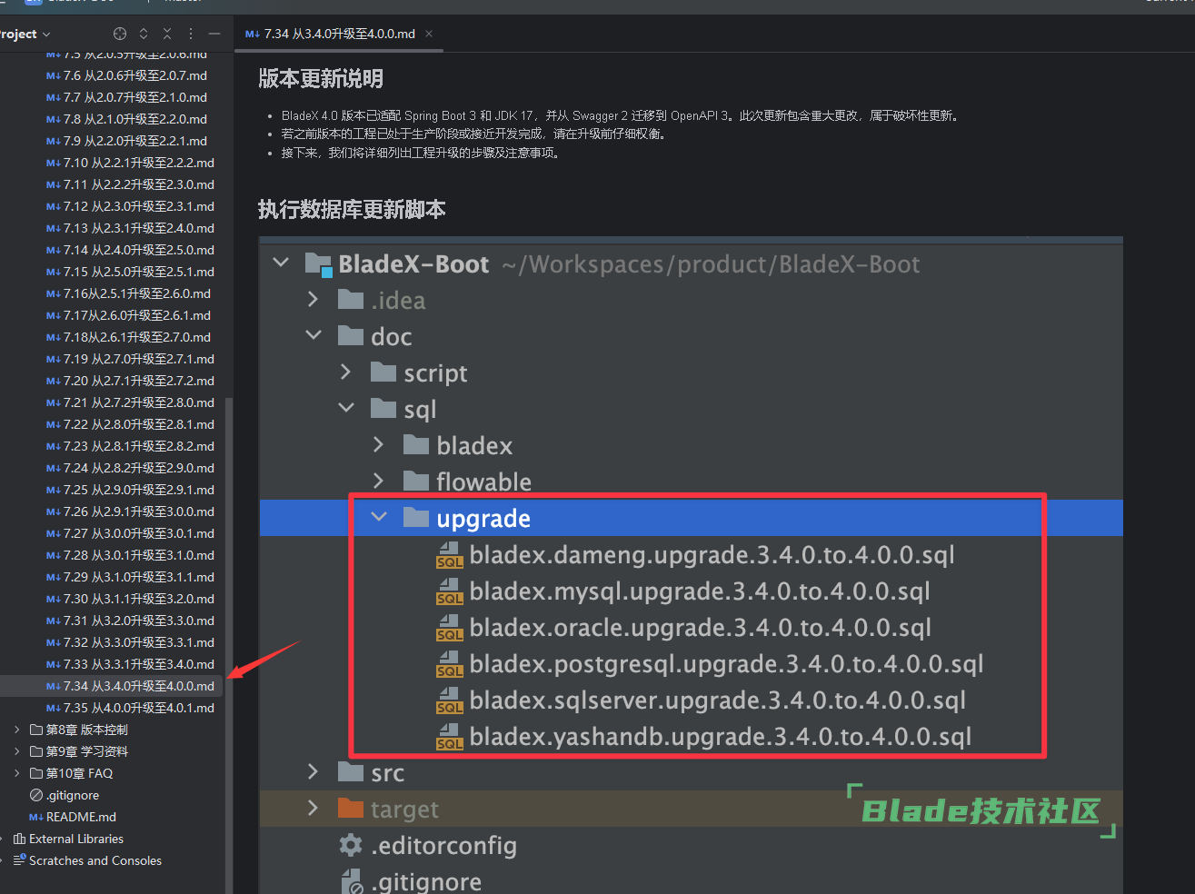
Task: Open 7.10 从2.2.1升级至2.2.2.md file
Action: (x=139, y=163)
